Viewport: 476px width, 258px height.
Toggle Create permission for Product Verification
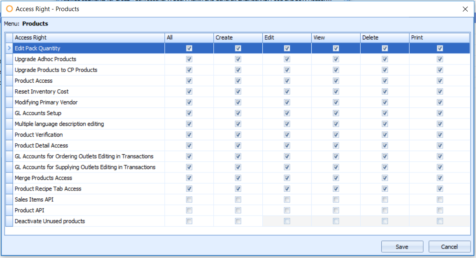pyautogui.click(x=238, y=135)
